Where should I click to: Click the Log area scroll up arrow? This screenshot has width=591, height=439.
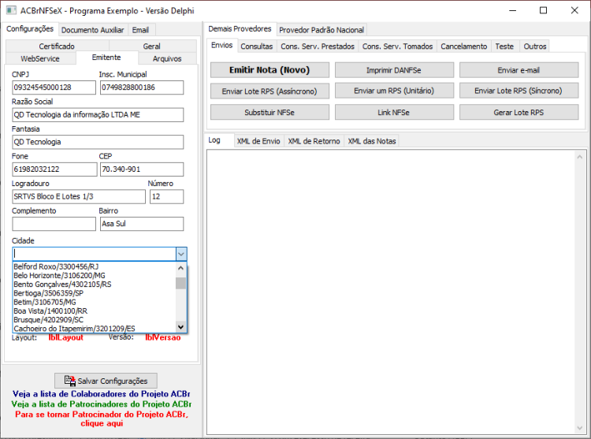pyautogui.click(x=580, y=157)
